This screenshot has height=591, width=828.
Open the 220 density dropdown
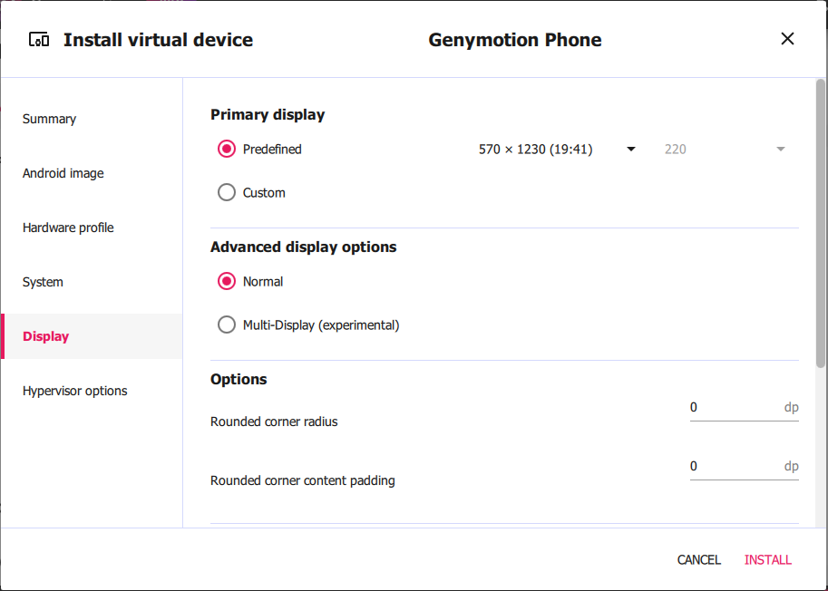tap(725, 150)
